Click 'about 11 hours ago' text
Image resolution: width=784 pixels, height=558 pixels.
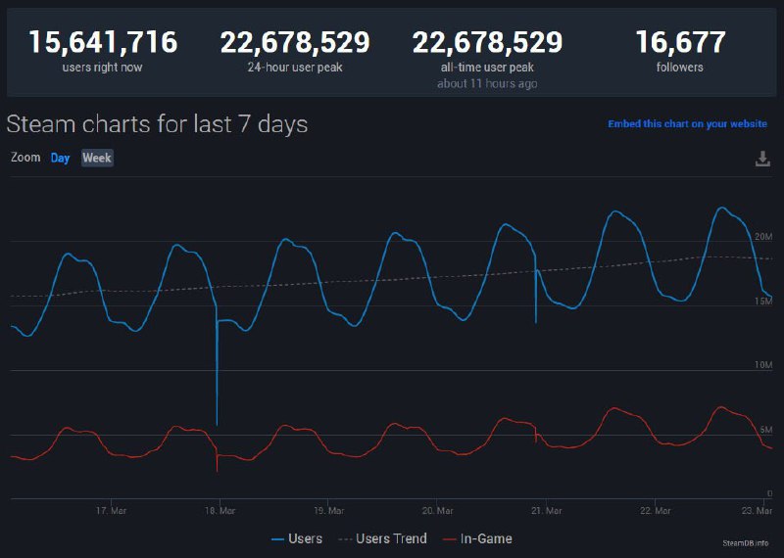tap(487, 83)
